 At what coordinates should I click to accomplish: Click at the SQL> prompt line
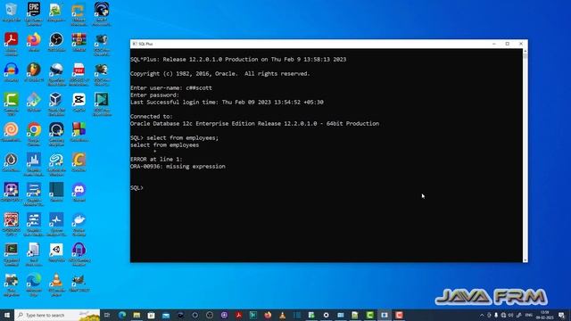tap(137, 188)
